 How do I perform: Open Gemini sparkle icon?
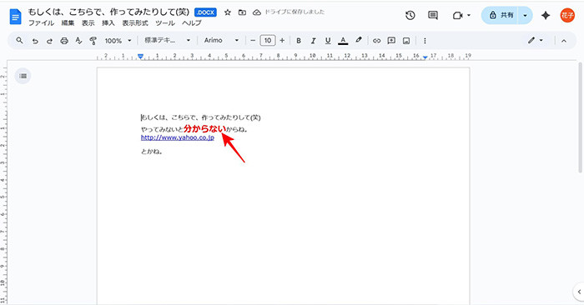546,15
